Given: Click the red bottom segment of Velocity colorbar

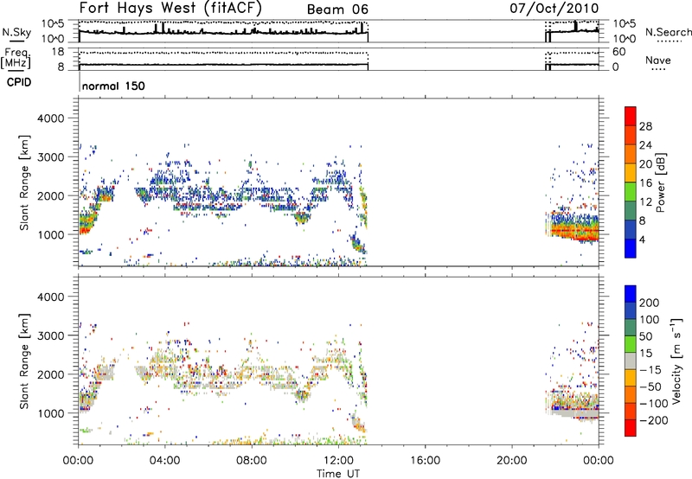Looking at the screenshot, I should coord(631,428).
